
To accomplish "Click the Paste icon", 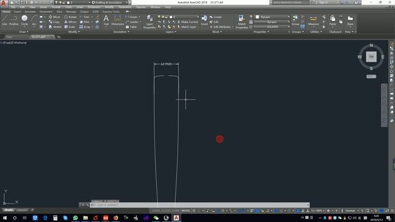I will click(333, 20).
